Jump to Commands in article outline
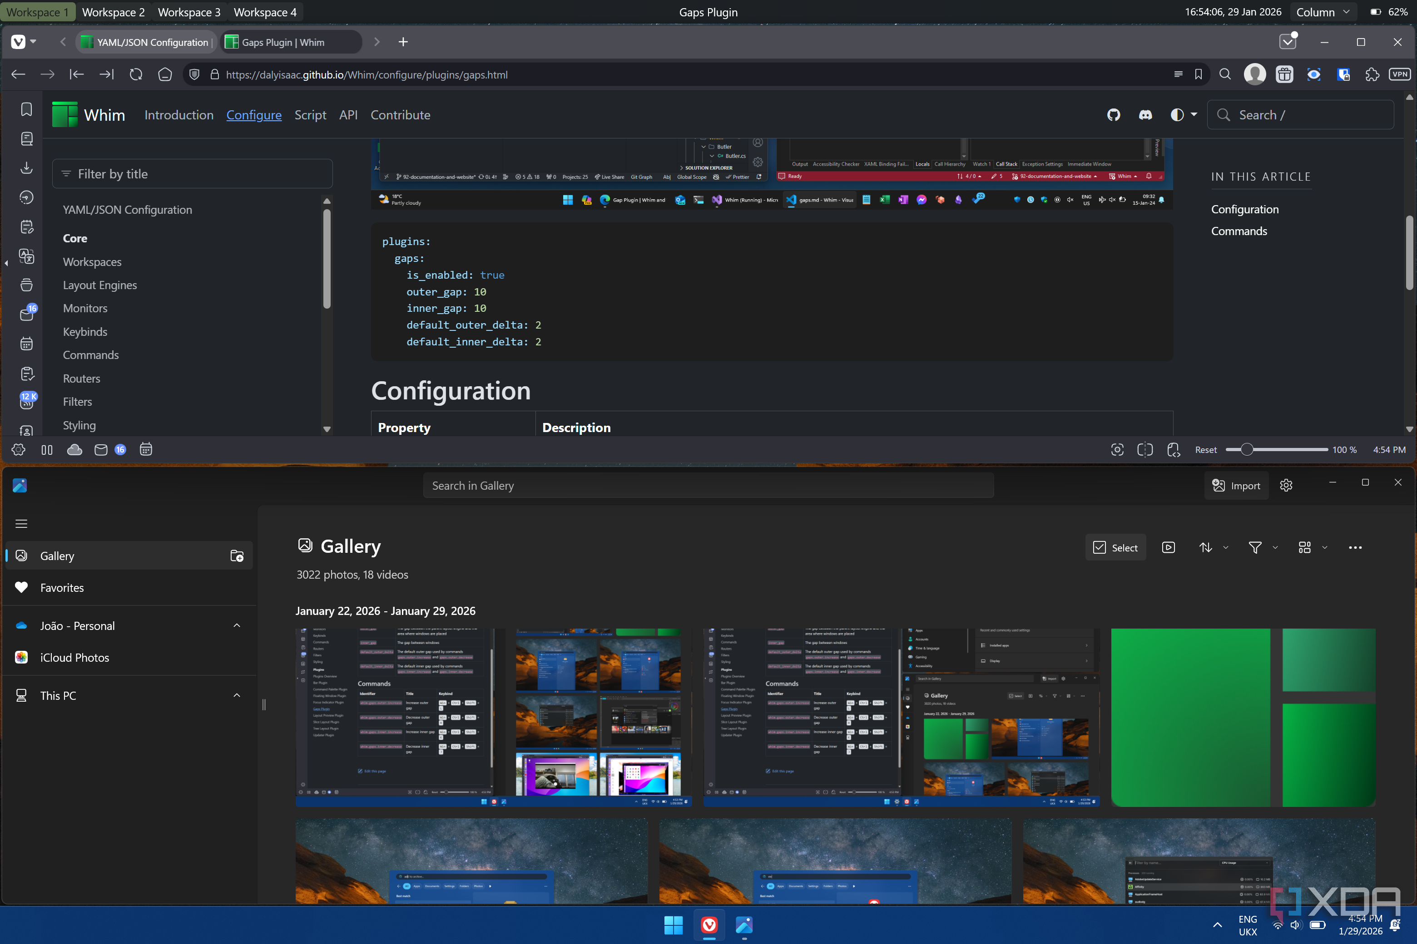The image size is (1417, 944). click(x=1239, y=231)
